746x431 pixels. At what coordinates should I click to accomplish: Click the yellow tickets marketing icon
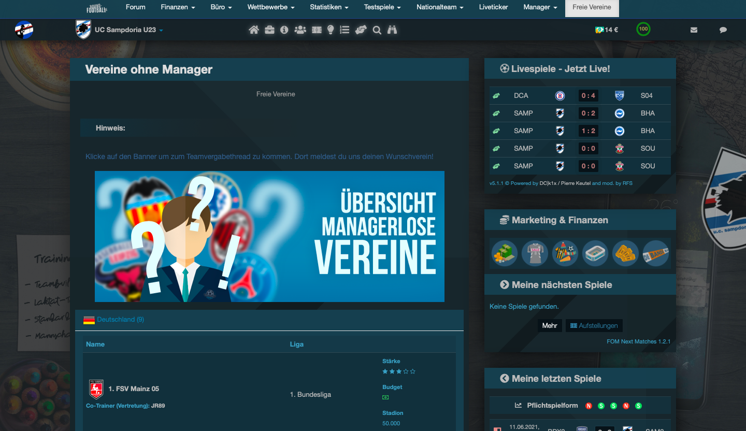pyautogui.click(x=625, y=253)
